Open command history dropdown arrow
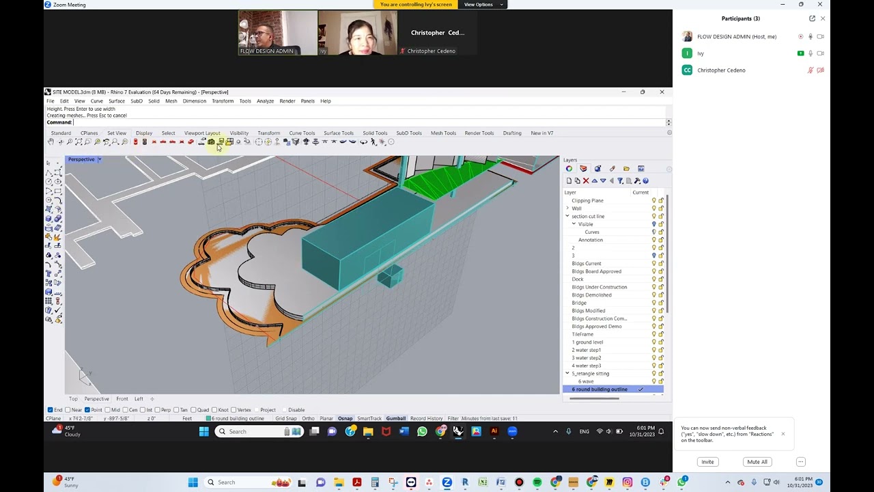 (x=668, y=122)
